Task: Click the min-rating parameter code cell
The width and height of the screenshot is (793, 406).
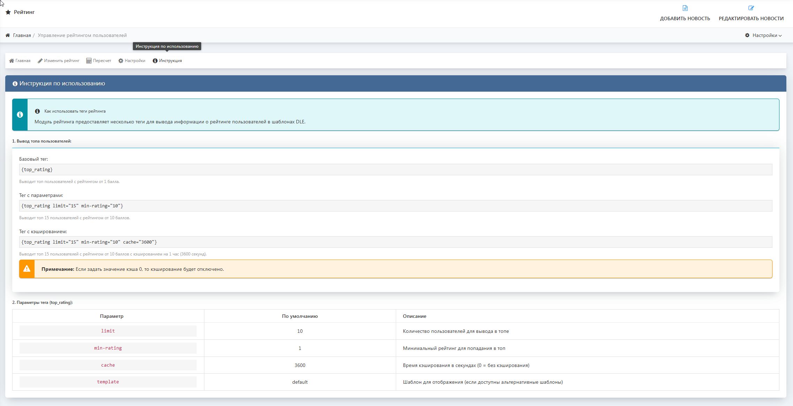Action: 108,348
